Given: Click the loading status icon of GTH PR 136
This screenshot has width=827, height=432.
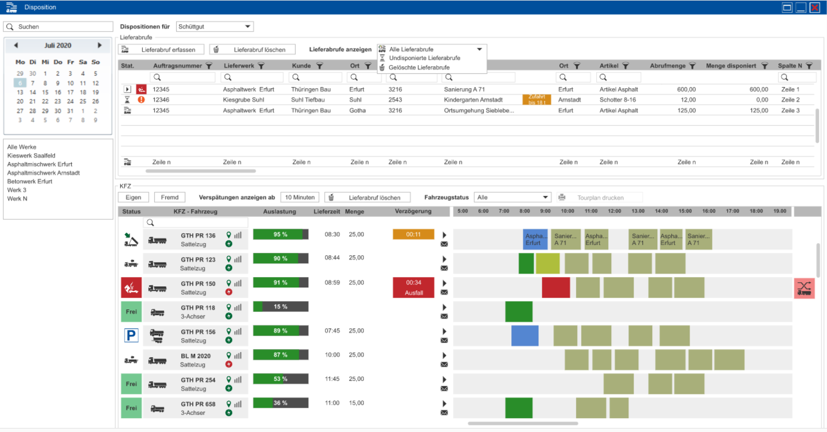Looking at the screenshot, I should coord(131,240).
